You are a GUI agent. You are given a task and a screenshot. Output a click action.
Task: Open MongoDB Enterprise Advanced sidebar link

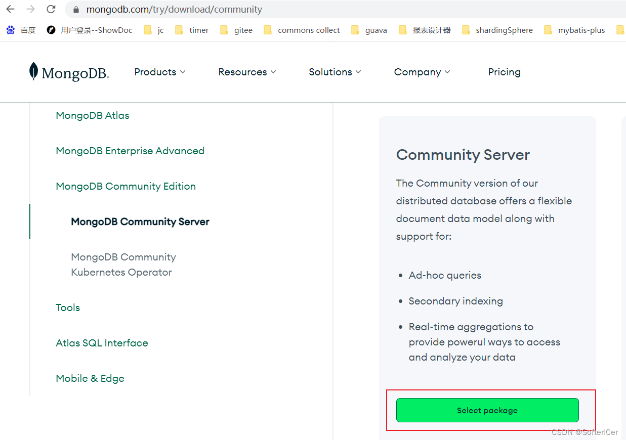click(x=130, y=151)
